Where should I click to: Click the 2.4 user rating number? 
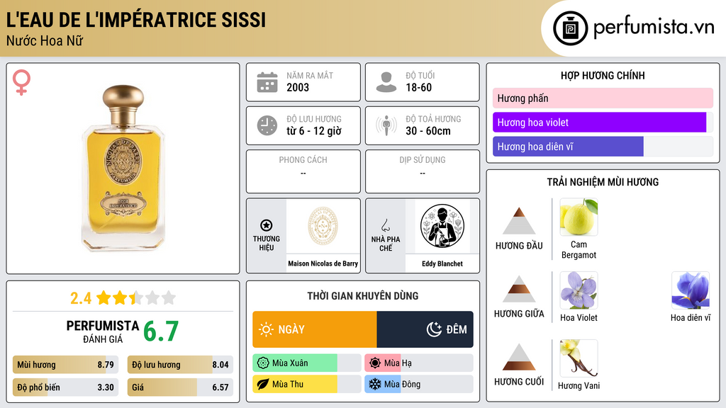tap(81, 298)
